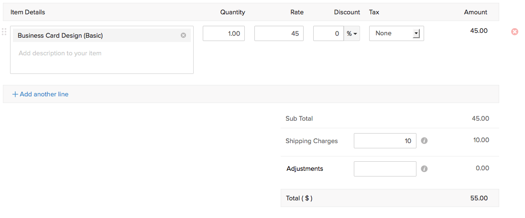The height and width of the screenshot is (218, 525).
Task: Remove the line item with red X
Action: pyautogui.click(x=514, y=31)
